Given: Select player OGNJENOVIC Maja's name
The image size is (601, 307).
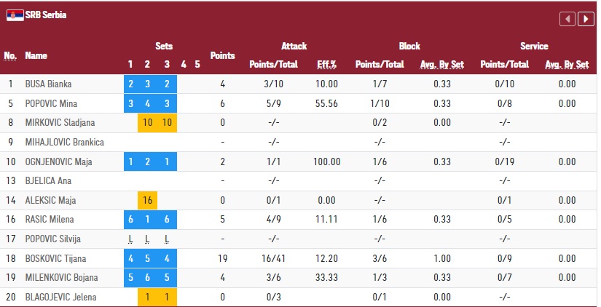Looking at the screenshot, I should 55,162.
